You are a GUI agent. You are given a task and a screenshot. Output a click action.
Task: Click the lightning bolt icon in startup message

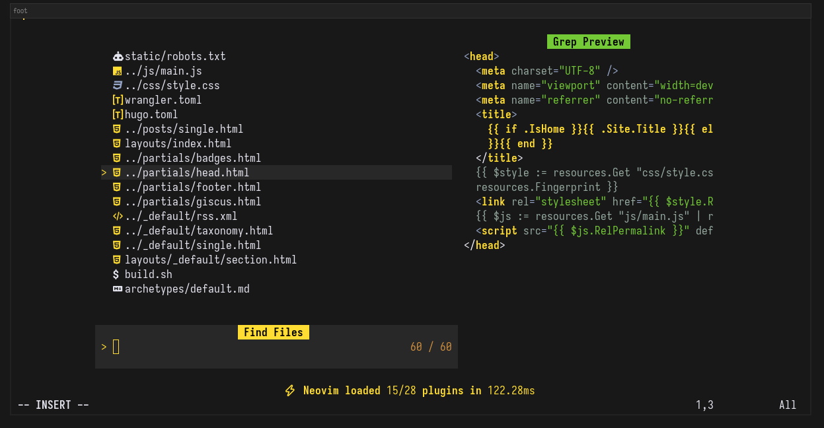289,391
